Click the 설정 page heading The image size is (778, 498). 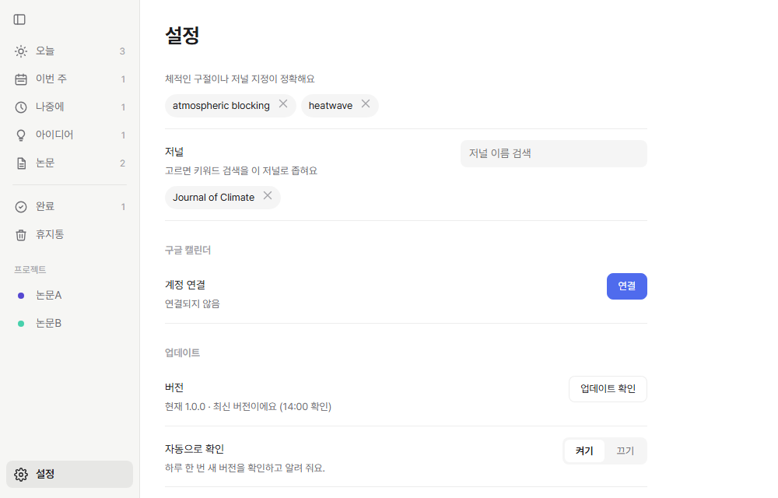tap(182, 35)
